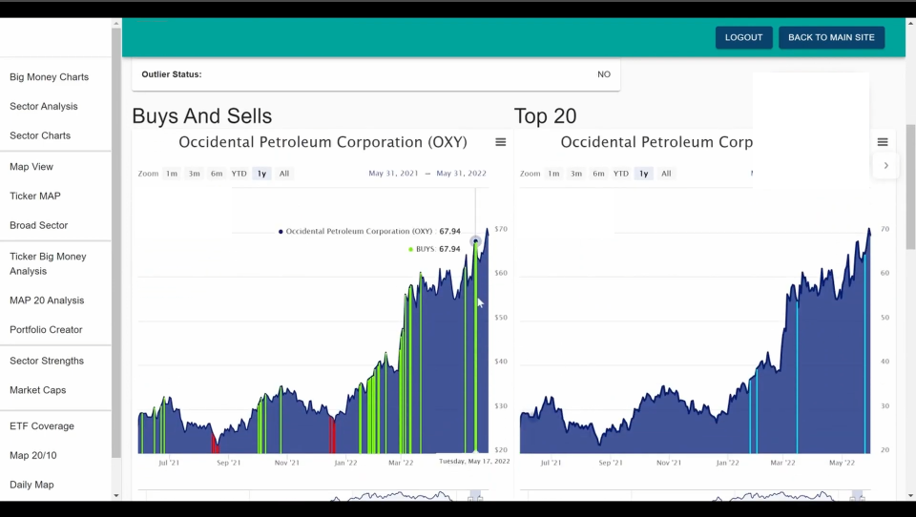Click the page scrollbar down arrow

pyautogui.click(x=910, y=495)
